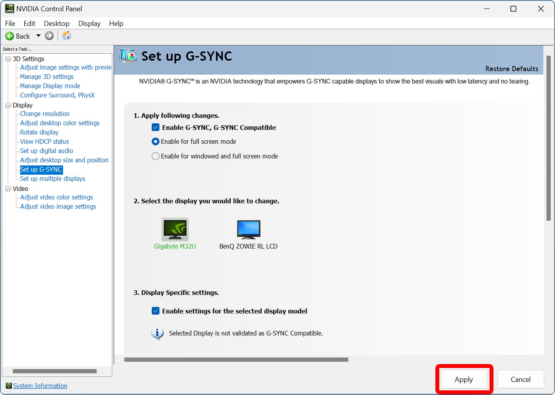Toggle Enable settings for selected display model
This screenshot has height=395, width=555.
coord(156,311)
